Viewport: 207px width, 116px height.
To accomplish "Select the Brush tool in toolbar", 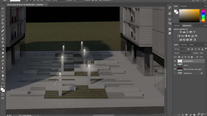I will 3,34.
